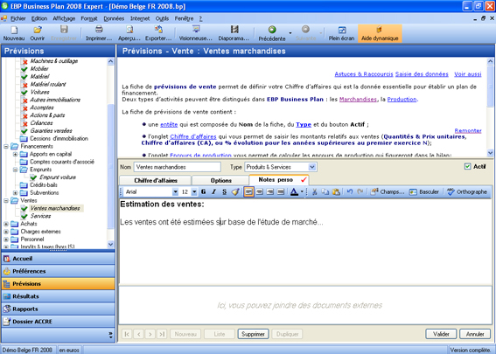The image size is (496, 354).
Task: Collapse the Emprunts tree folder
Action: pyautogui.click(x=15, y=170)
